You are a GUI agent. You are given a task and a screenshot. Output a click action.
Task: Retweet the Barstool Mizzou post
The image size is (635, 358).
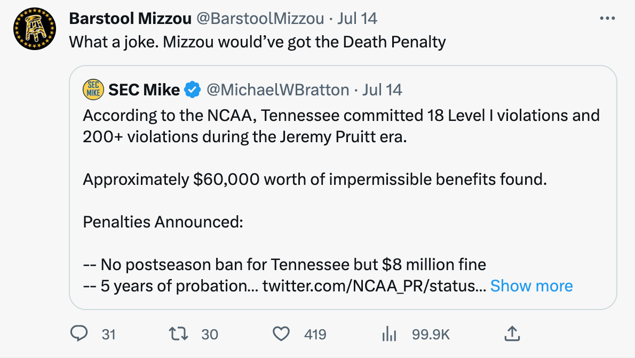pos(175,334)
